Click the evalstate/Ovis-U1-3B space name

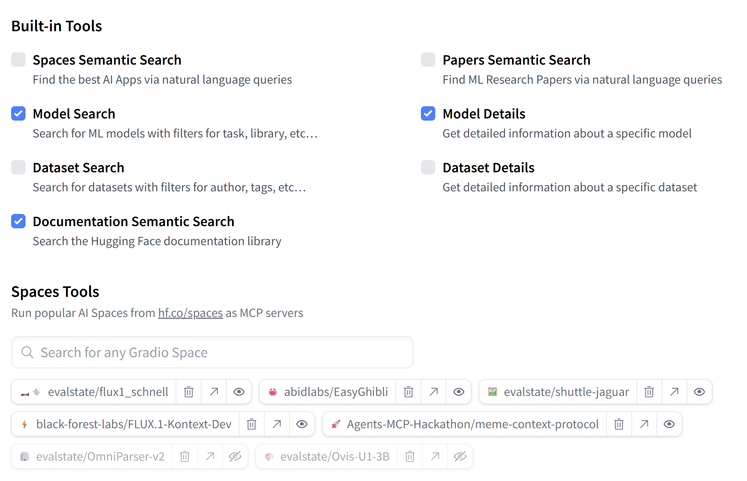[x=335, y=456]
